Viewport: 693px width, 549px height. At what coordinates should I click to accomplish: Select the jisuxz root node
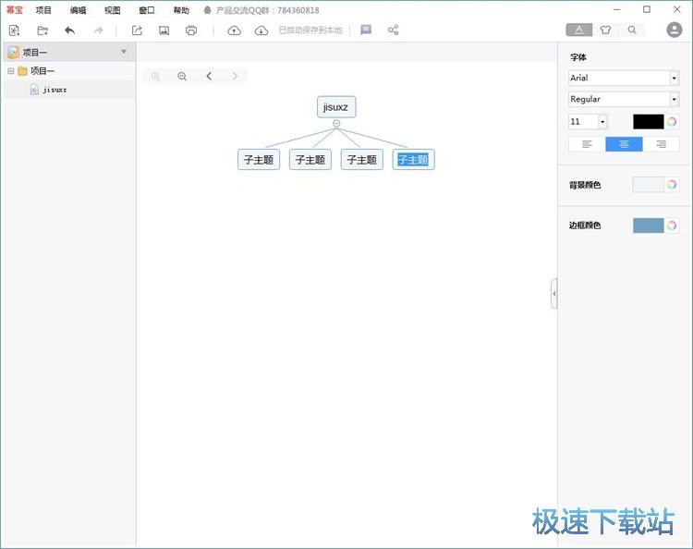(336, 107)
